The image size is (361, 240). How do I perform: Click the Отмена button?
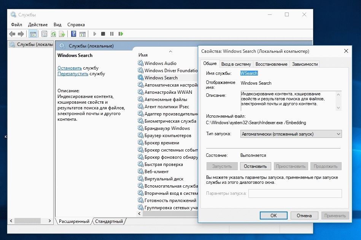304,216
